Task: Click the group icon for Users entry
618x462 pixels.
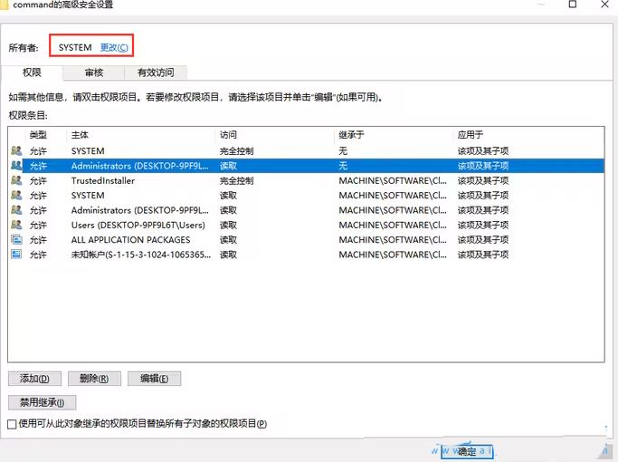Action: point(16,225)
